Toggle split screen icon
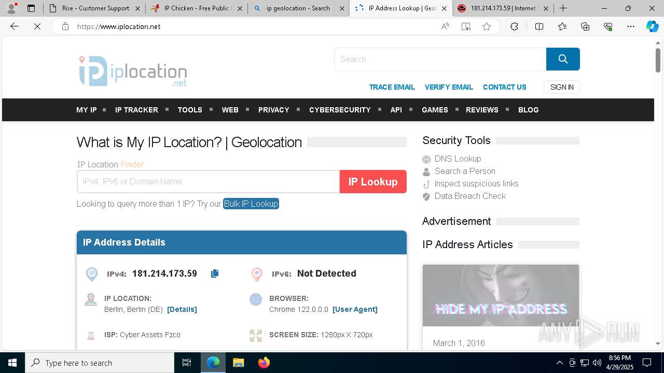 coord(539,26)
